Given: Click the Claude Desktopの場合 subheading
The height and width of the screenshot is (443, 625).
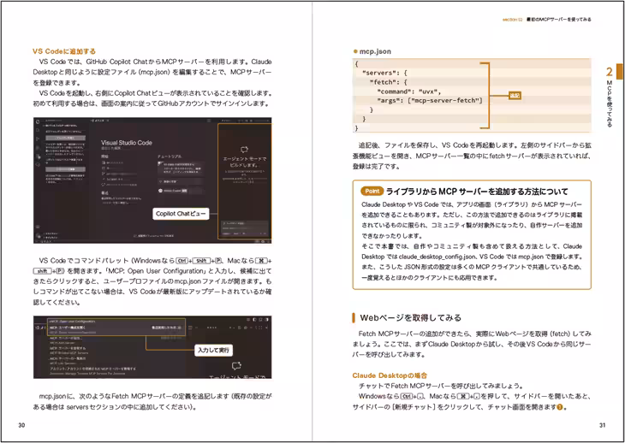Looking at the screenshot, I should tap(390, 375).
